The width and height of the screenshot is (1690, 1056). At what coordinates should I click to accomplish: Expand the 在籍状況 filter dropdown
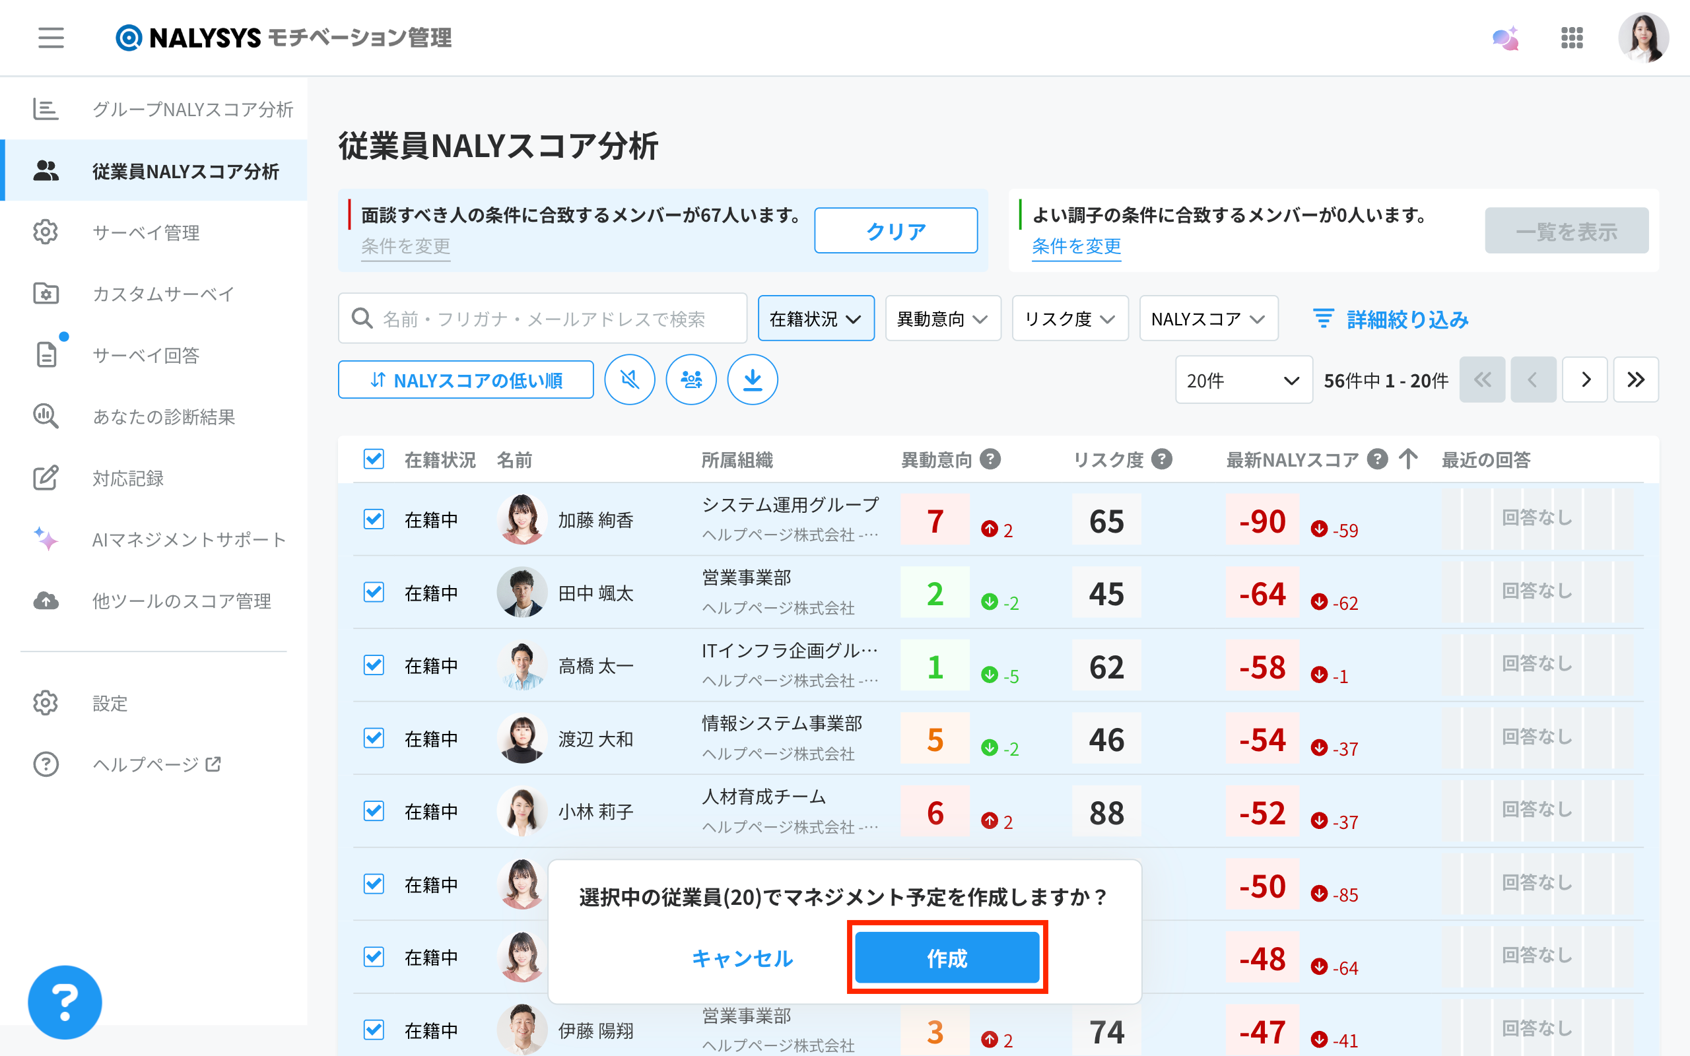pyautogui.click(x=816, y=319)
